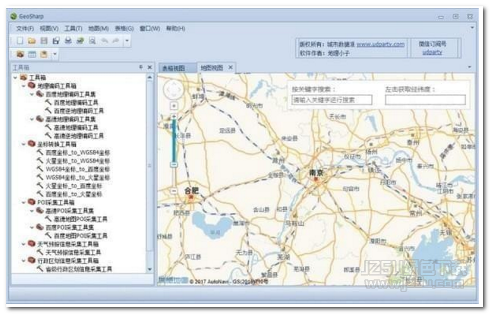490x314 pixels.
Task: Visit the www.udparty.com link
Action: tap(380, 44)
